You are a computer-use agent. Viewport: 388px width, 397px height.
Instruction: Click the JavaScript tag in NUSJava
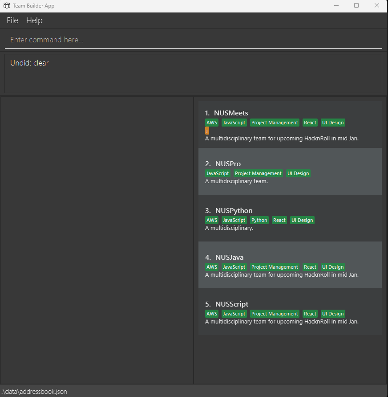click(x=234, y=267)
